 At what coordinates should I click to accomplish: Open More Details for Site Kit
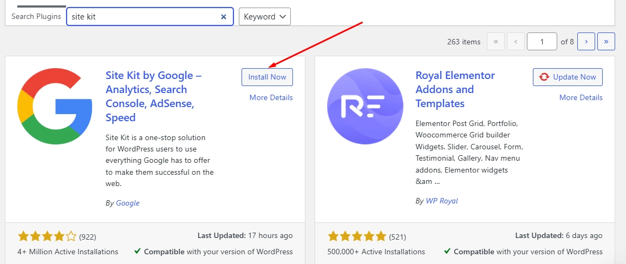click(271, 97)
